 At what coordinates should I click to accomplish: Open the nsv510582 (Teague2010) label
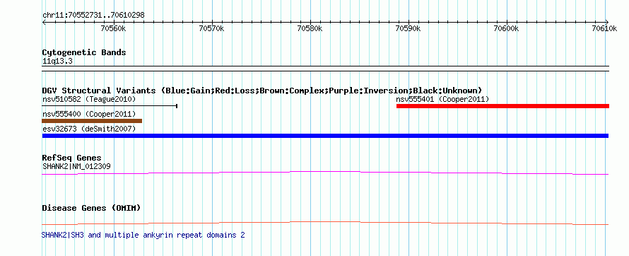tap(89, 99)
